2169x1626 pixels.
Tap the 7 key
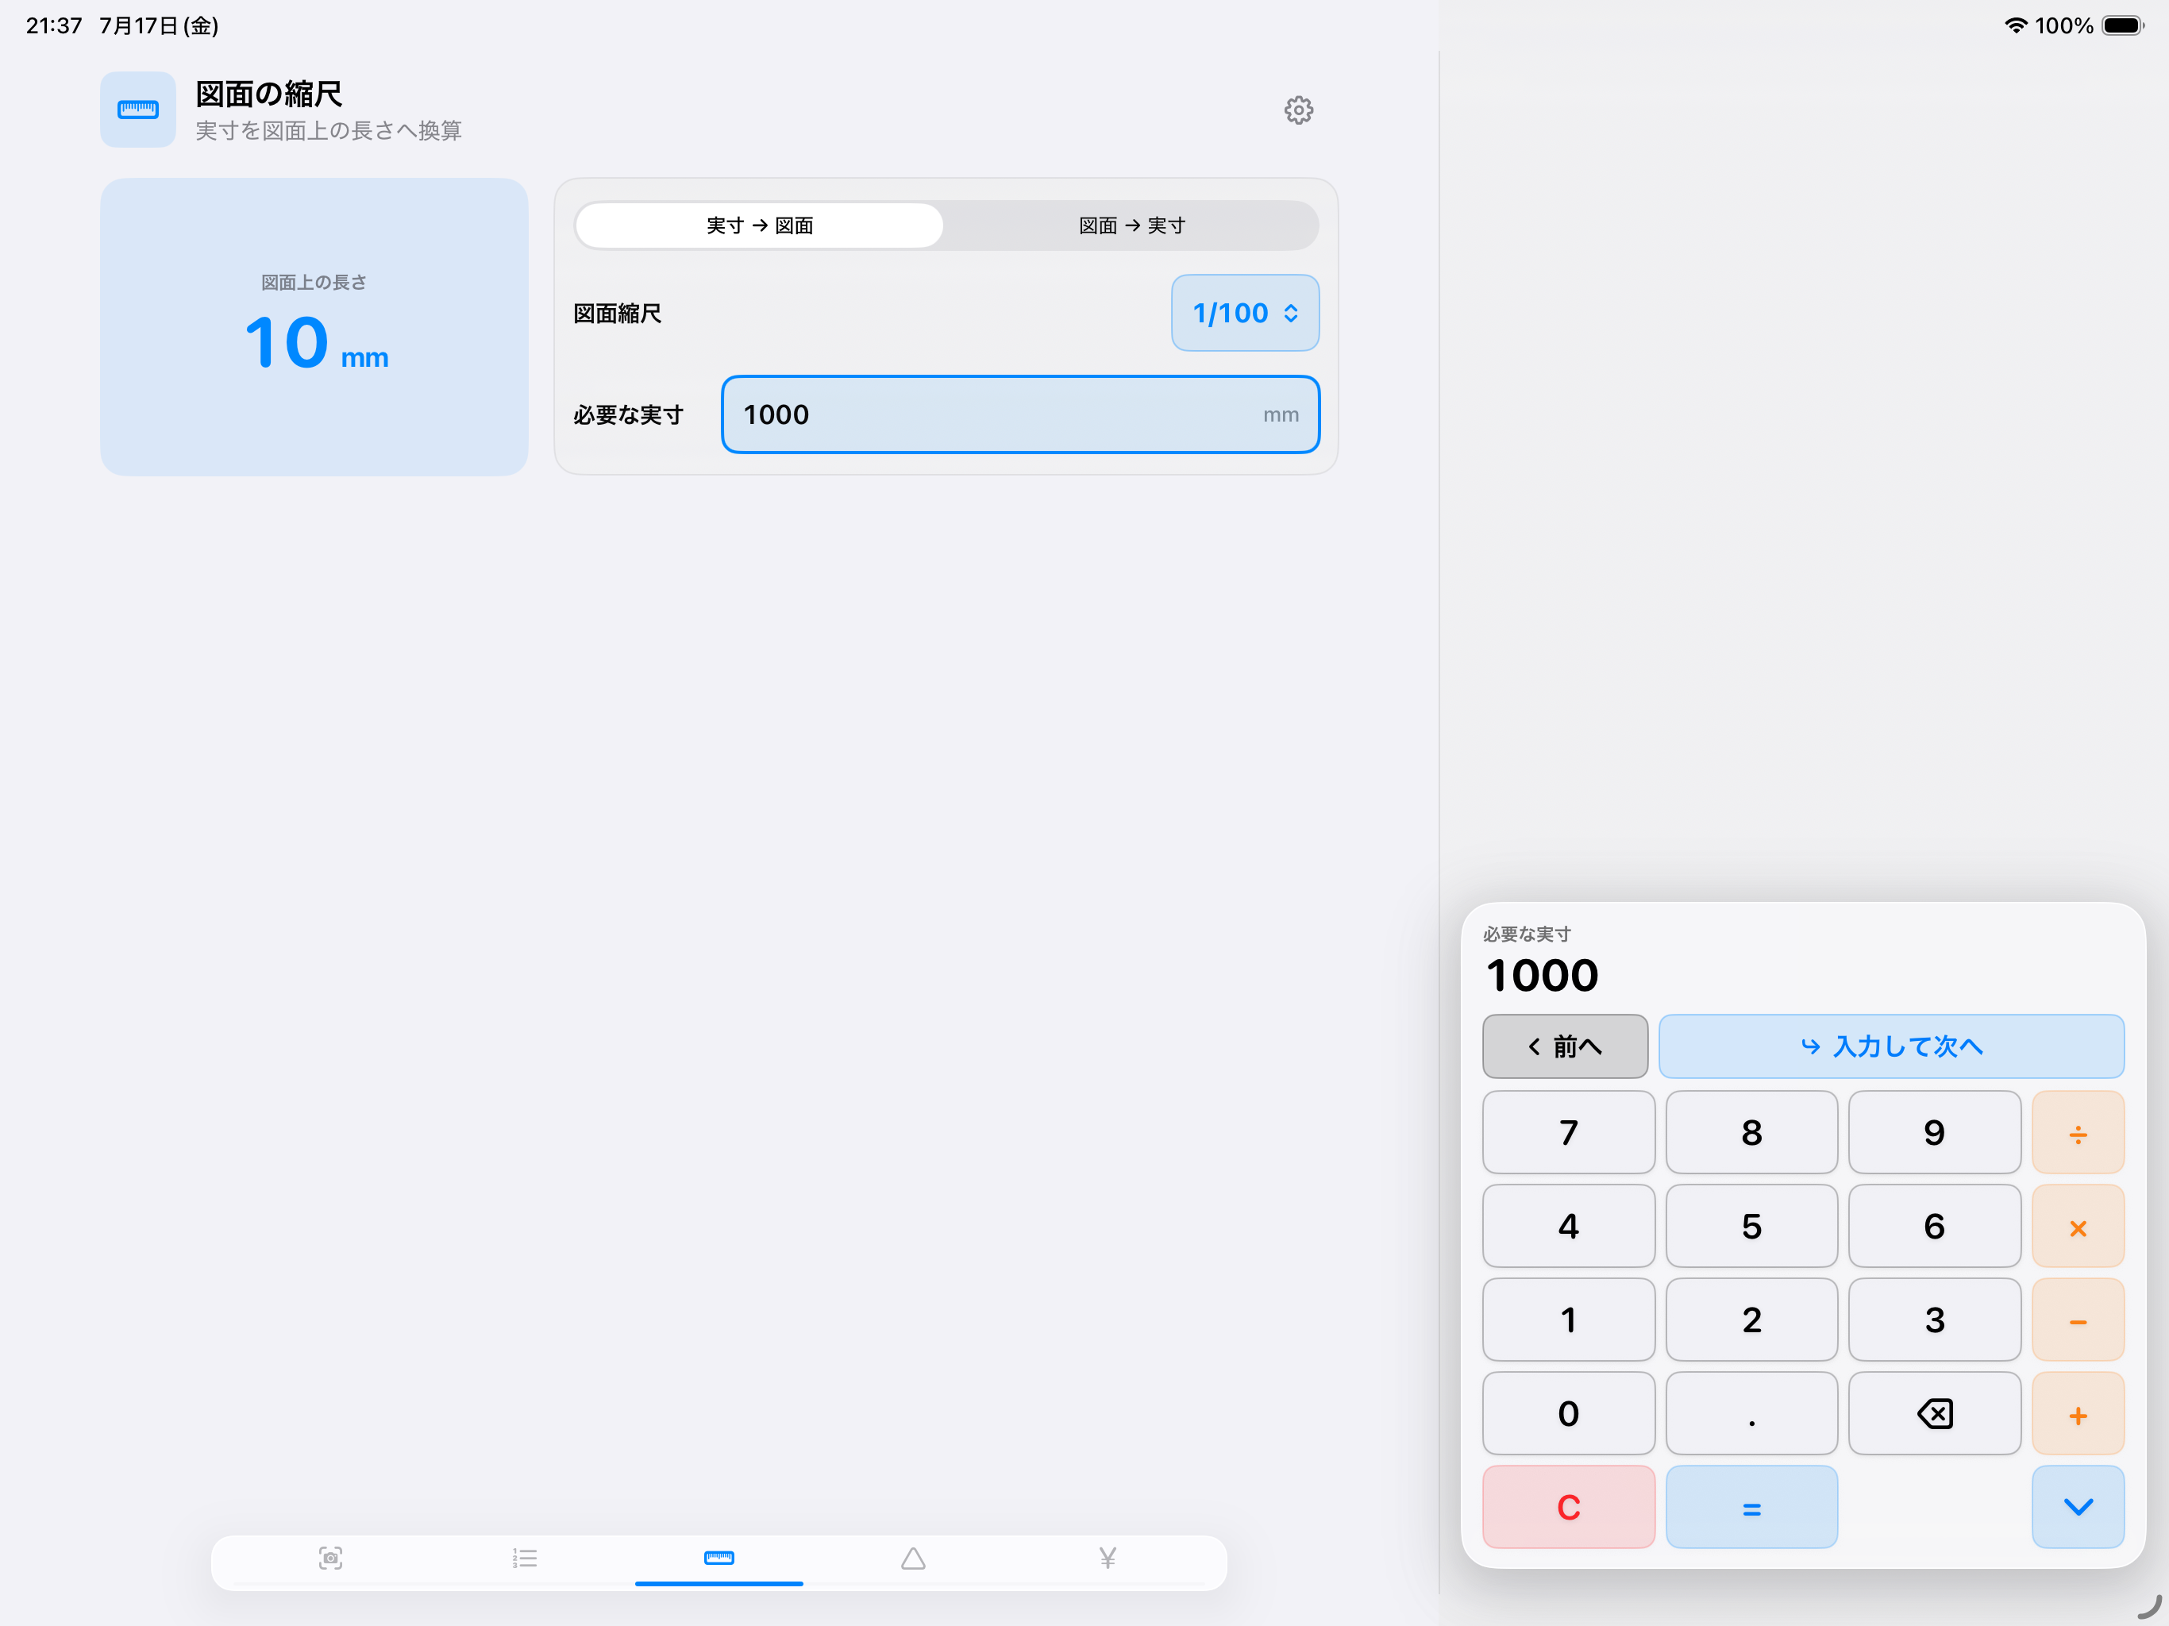tap(1568, 1133)
